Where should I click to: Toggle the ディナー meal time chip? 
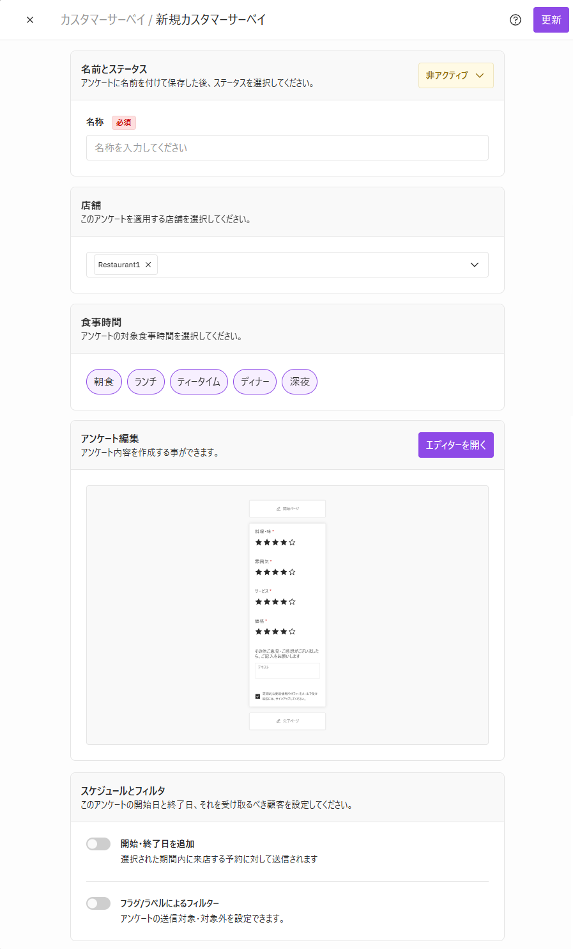(x=255, y=382)
